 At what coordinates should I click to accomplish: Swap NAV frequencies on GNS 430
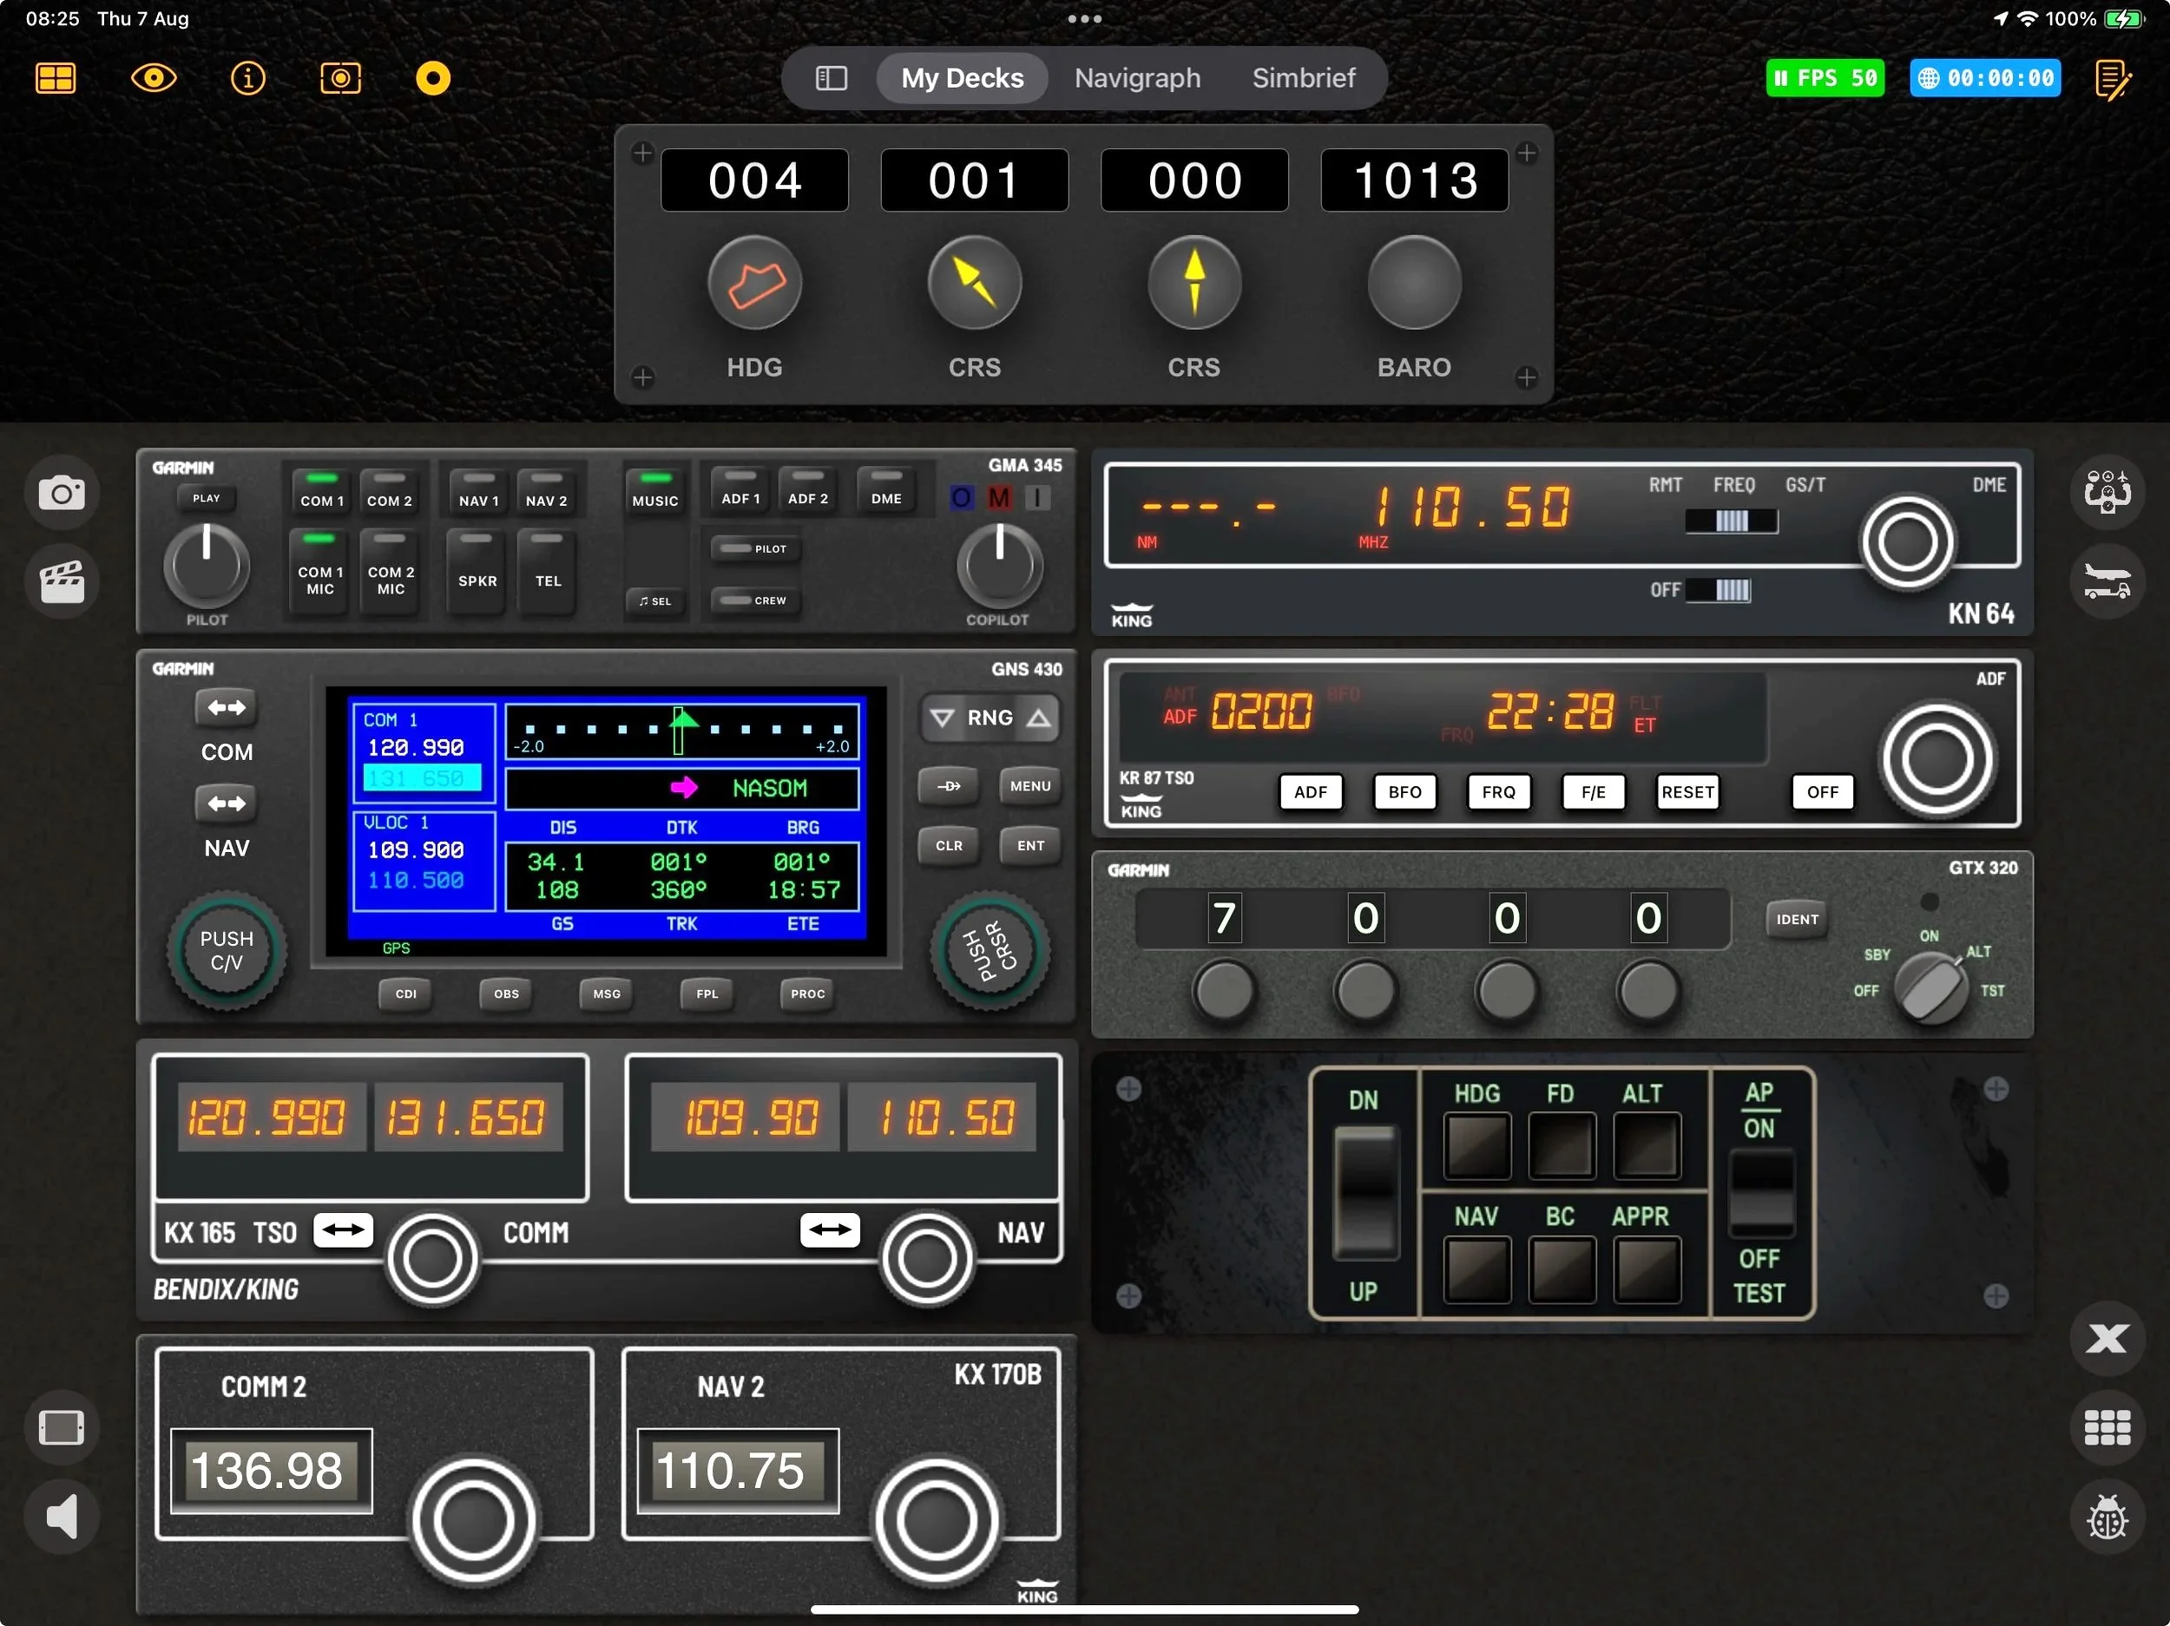click(x=227, y=804)
